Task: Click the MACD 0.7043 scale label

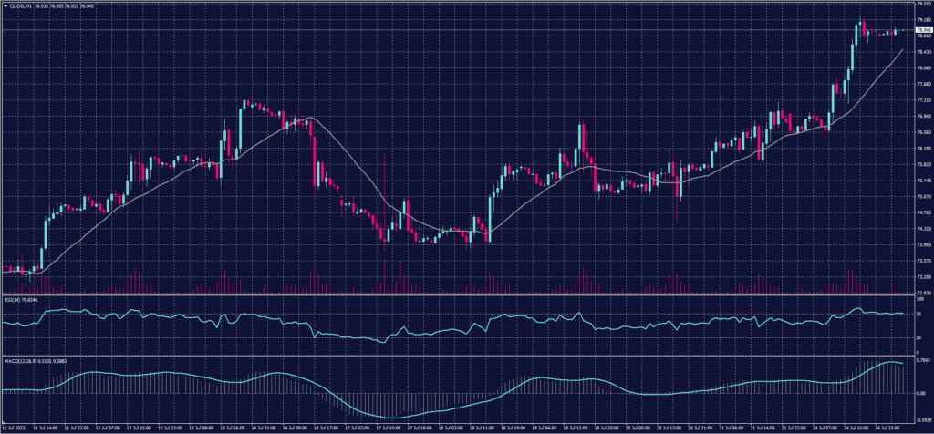Action: pos(916,360)
